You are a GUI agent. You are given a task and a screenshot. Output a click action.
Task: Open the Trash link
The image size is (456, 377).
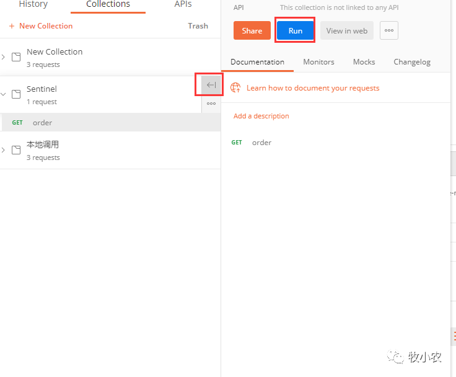point(198,26)
